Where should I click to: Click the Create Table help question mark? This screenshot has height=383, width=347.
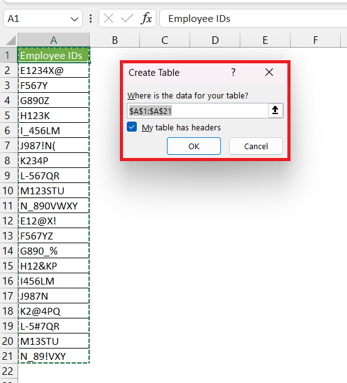233,72
